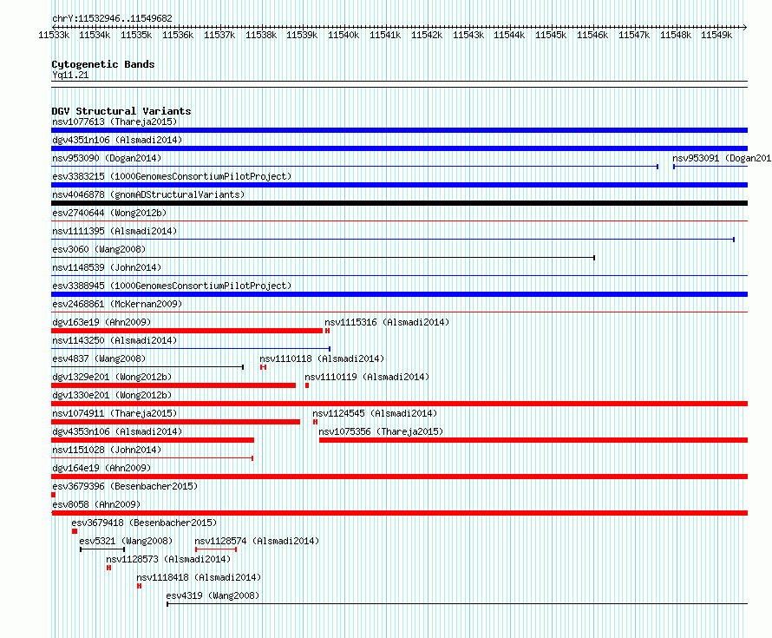
Task: Click the nsv1077613 (Thareja2015) variant label
Action: coord(114,122)
